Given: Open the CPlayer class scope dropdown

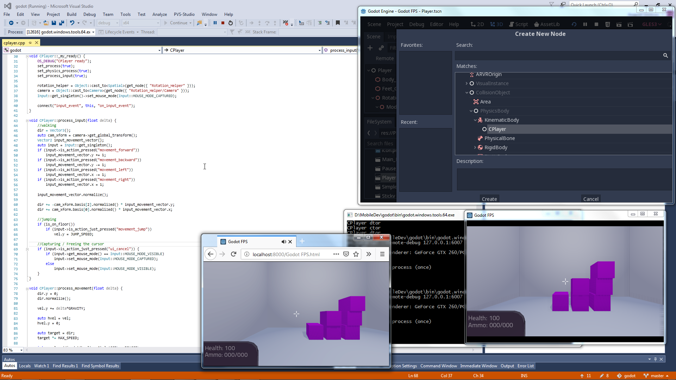Looking at the screenshot, I should pyautogui.click(x=319, y=50).
